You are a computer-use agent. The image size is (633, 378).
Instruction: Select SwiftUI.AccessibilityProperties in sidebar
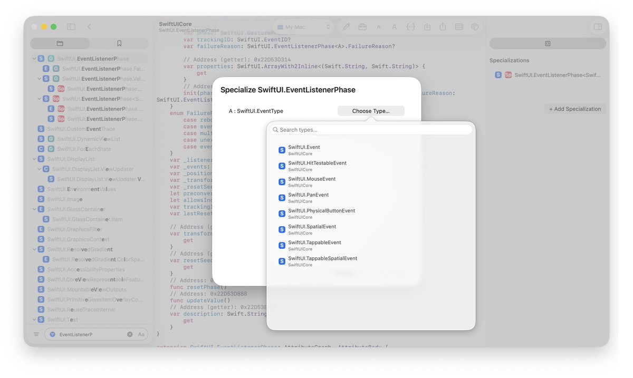(90, 269)
